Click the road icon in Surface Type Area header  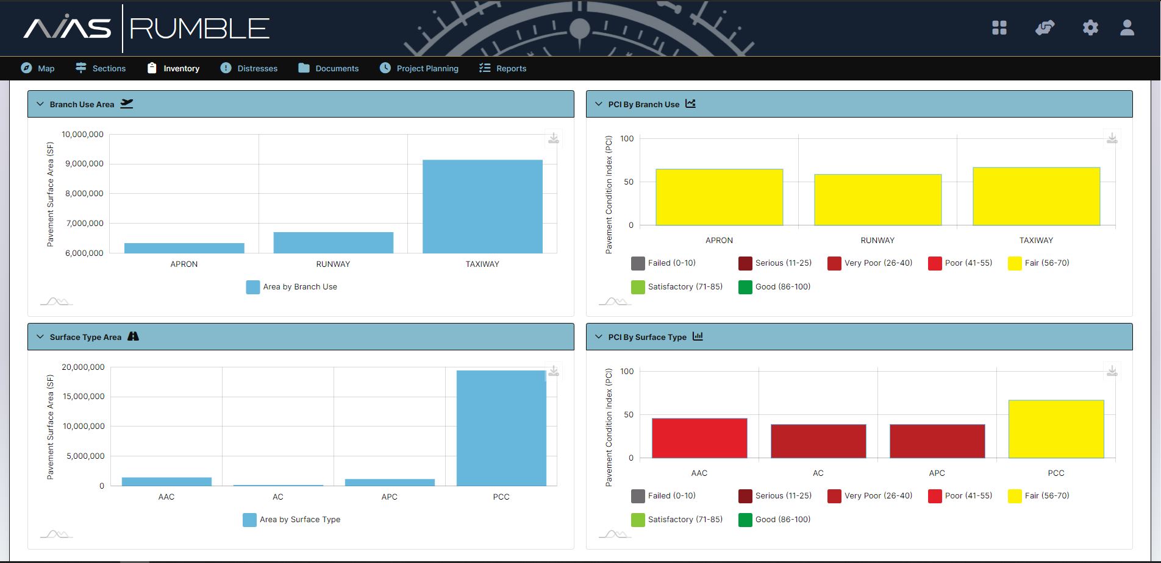point(133,336)
